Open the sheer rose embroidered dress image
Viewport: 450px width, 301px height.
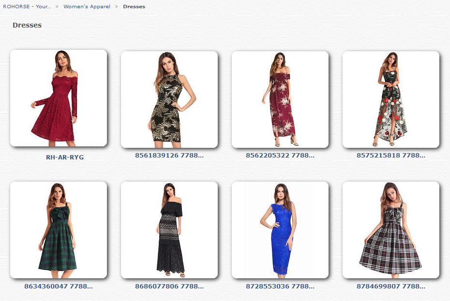(x=391, y=100)
